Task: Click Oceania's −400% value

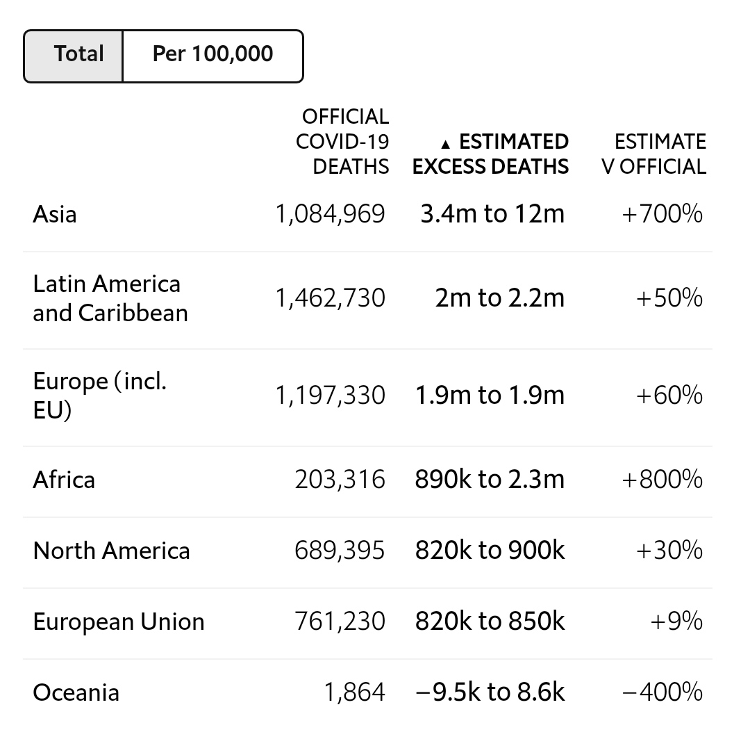Action: point(662,692)
